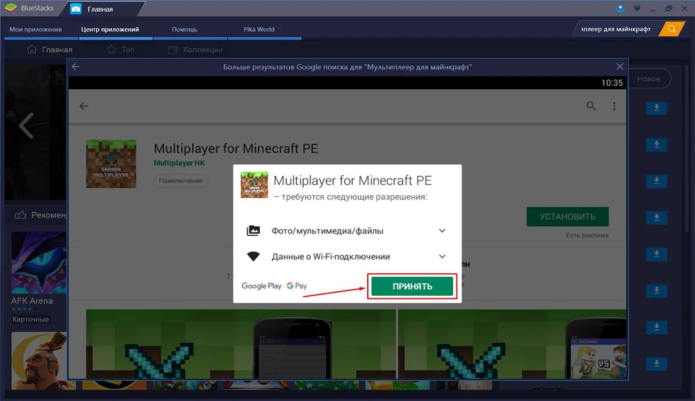The height and width of the screenshot is (401, 695).
Task: Open the AFK Arena game thumbnail
Action: pos(39,263)
